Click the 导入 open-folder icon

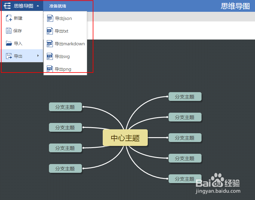coord(9,43)
